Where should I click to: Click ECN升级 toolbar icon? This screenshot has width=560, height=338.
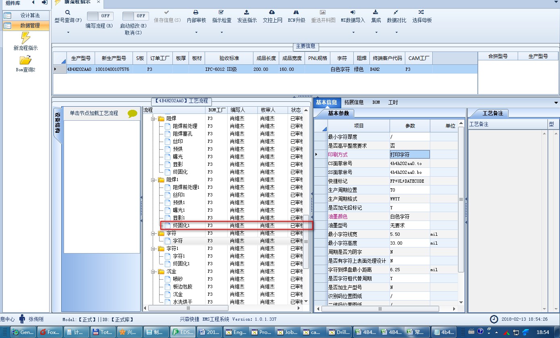click(x=296, y=12)
